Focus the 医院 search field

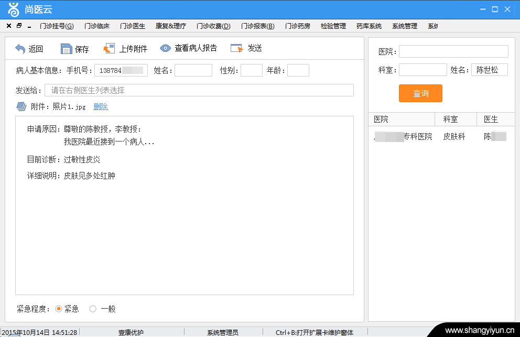coord(453,51)
